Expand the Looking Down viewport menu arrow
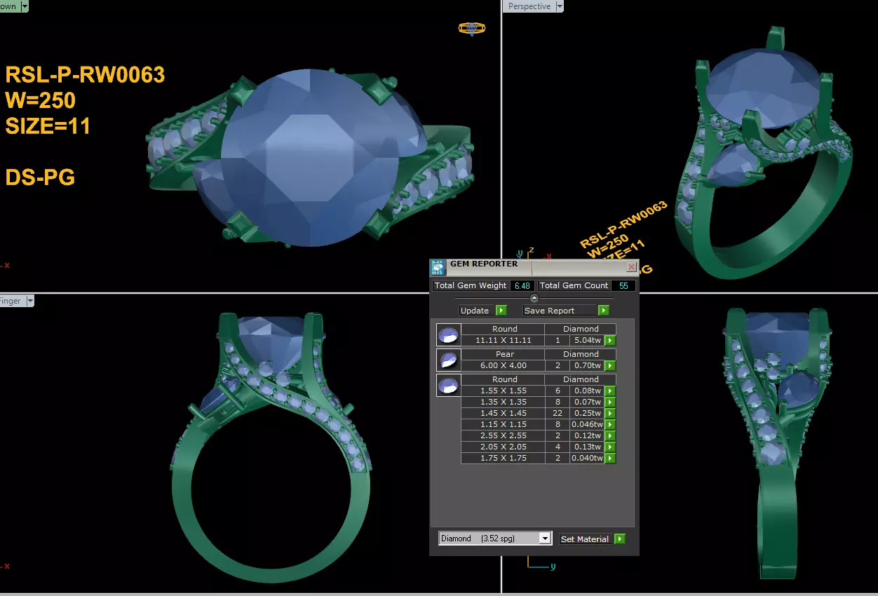This screenshot has height=596, width=878. click(25, 6)
